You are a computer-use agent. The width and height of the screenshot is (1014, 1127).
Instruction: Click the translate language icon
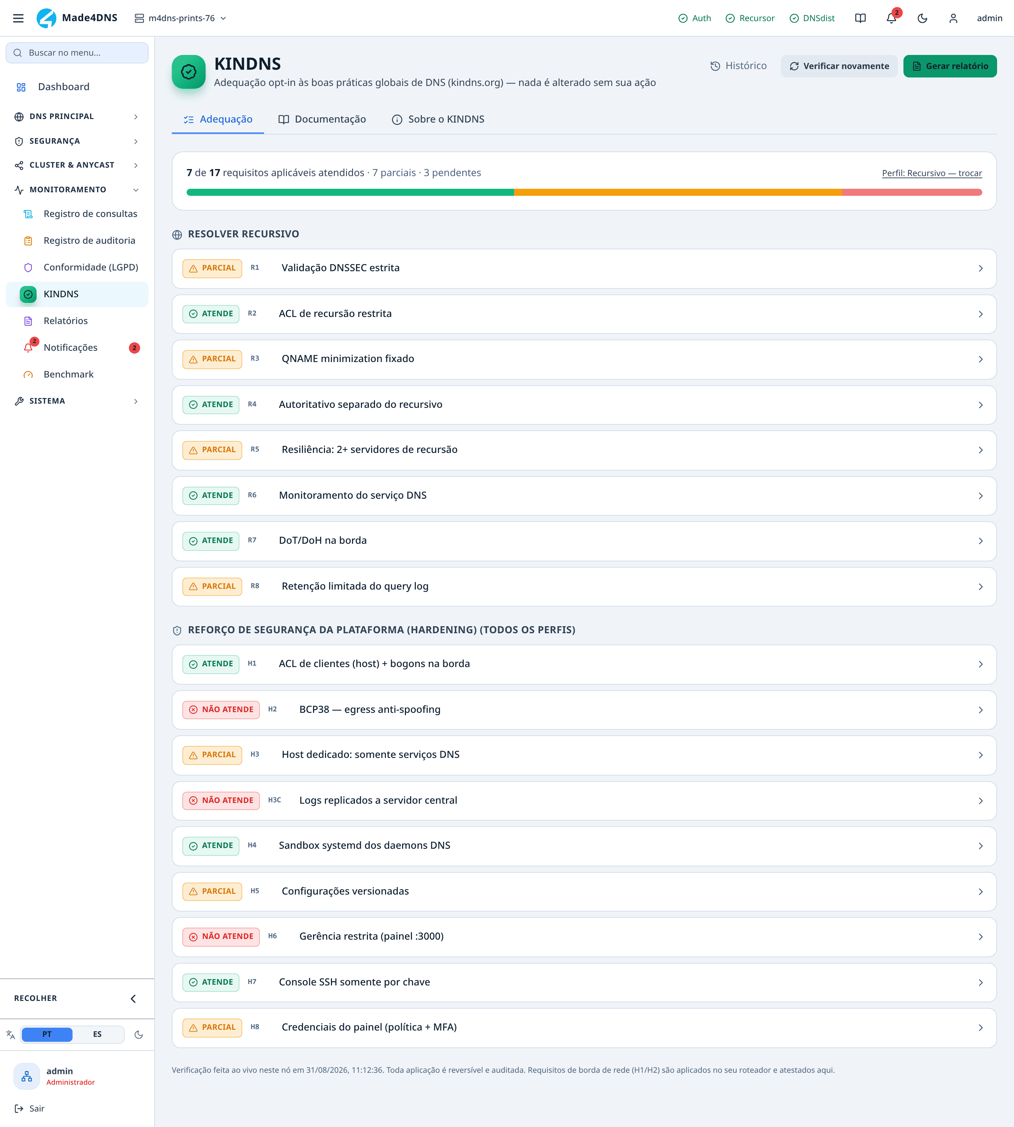11,1034
